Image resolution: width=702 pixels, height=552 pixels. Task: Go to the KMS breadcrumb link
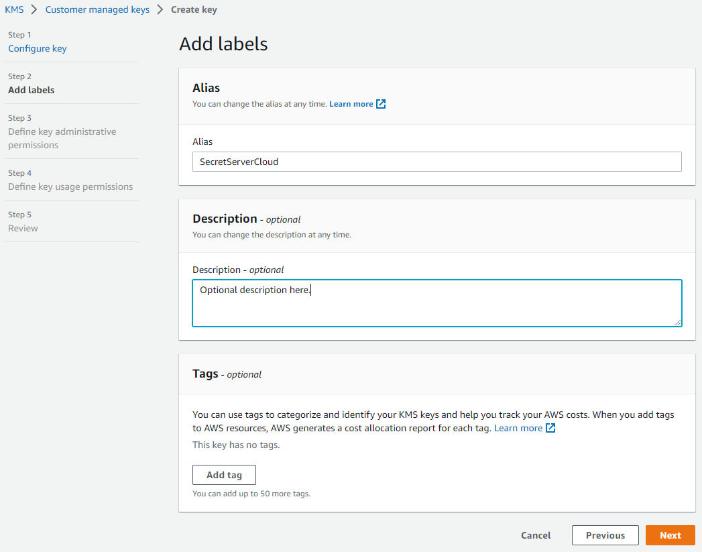pyautogui.click(x=14, y=9)
